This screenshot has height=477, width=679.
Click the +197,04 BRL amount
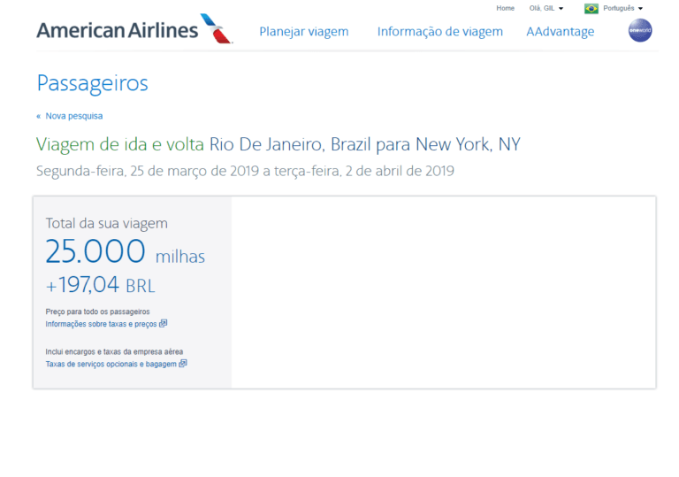pos(100,286)
